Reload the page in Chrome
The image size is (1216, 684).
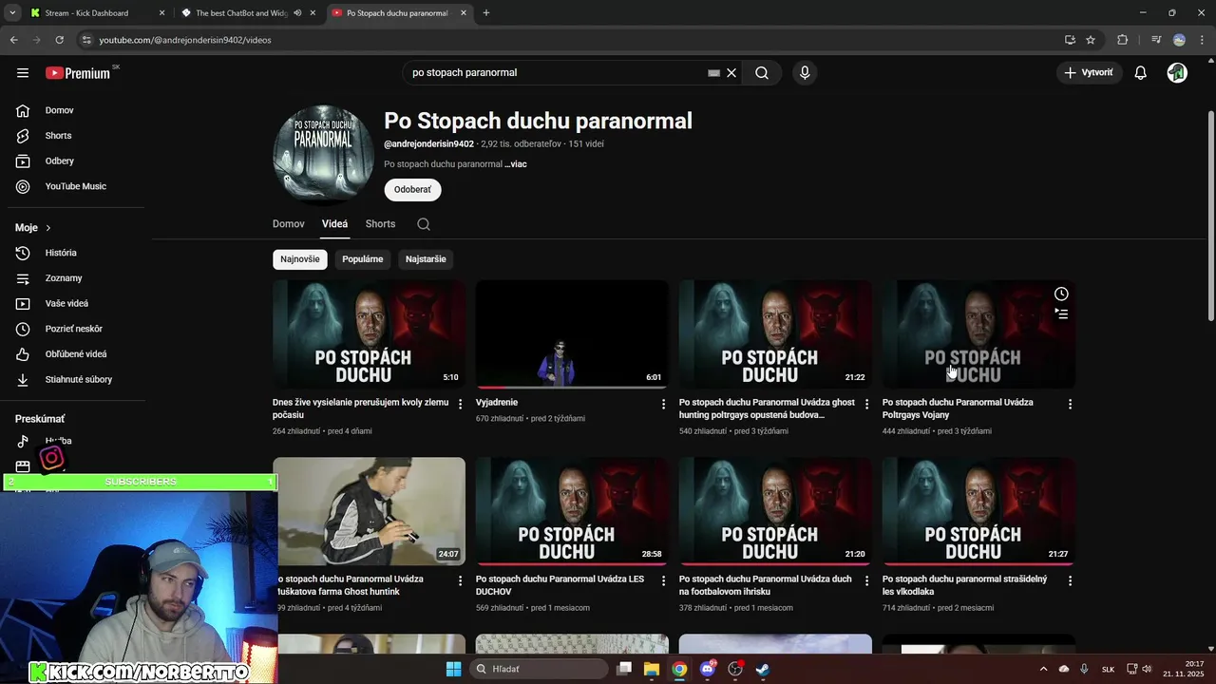[x=59, y=40]
